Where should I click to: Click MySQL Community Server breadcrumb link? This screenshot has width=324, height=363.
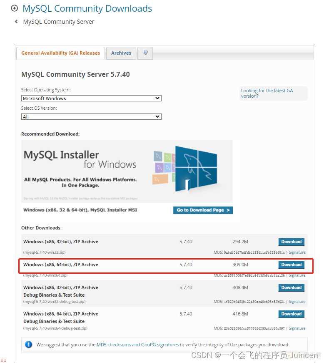click(59, 22)
